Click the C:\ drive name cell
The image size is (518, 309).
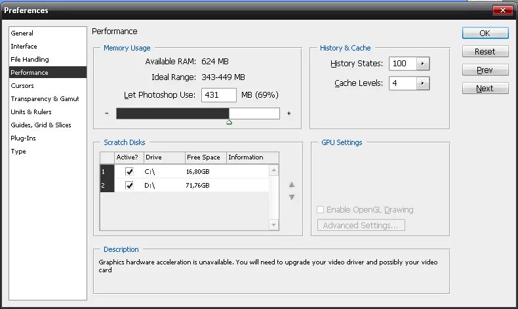click(x=149, y=171)
